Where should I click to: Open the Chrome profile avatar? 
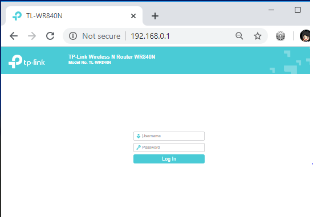coord(305,36)
